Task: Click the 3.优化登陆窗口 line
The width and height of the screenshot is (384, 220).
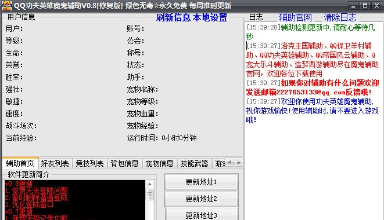Action: (30, 204)
